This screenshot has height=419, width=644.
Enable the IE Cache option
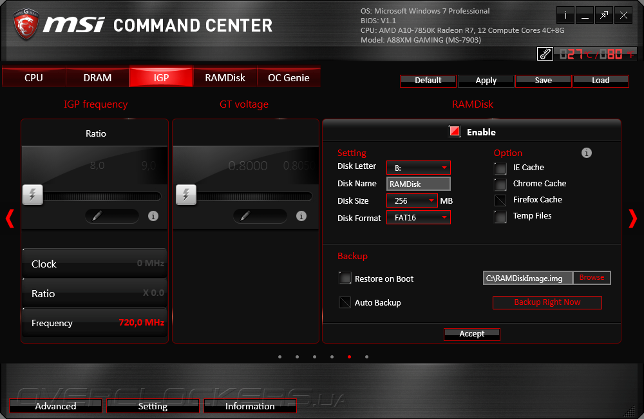click(500, 168)
